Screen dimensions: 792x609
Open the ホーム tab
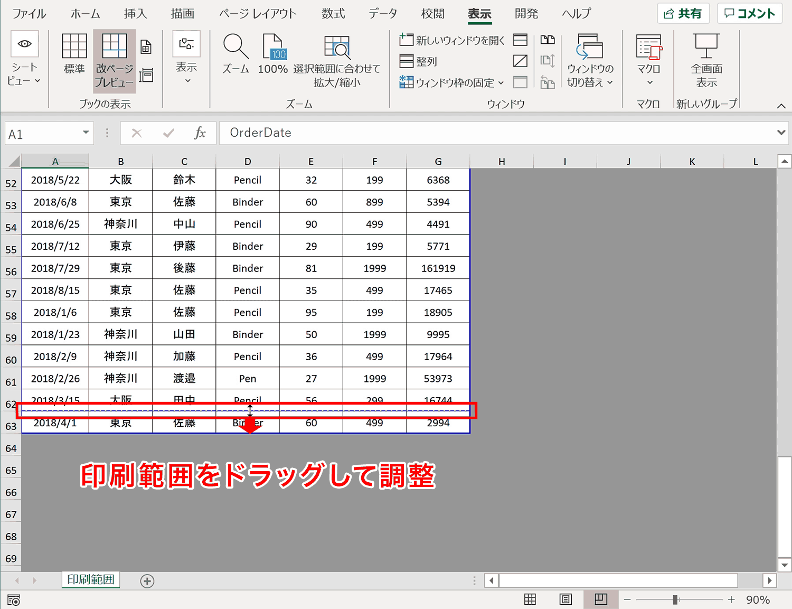(x=86, y=14)
